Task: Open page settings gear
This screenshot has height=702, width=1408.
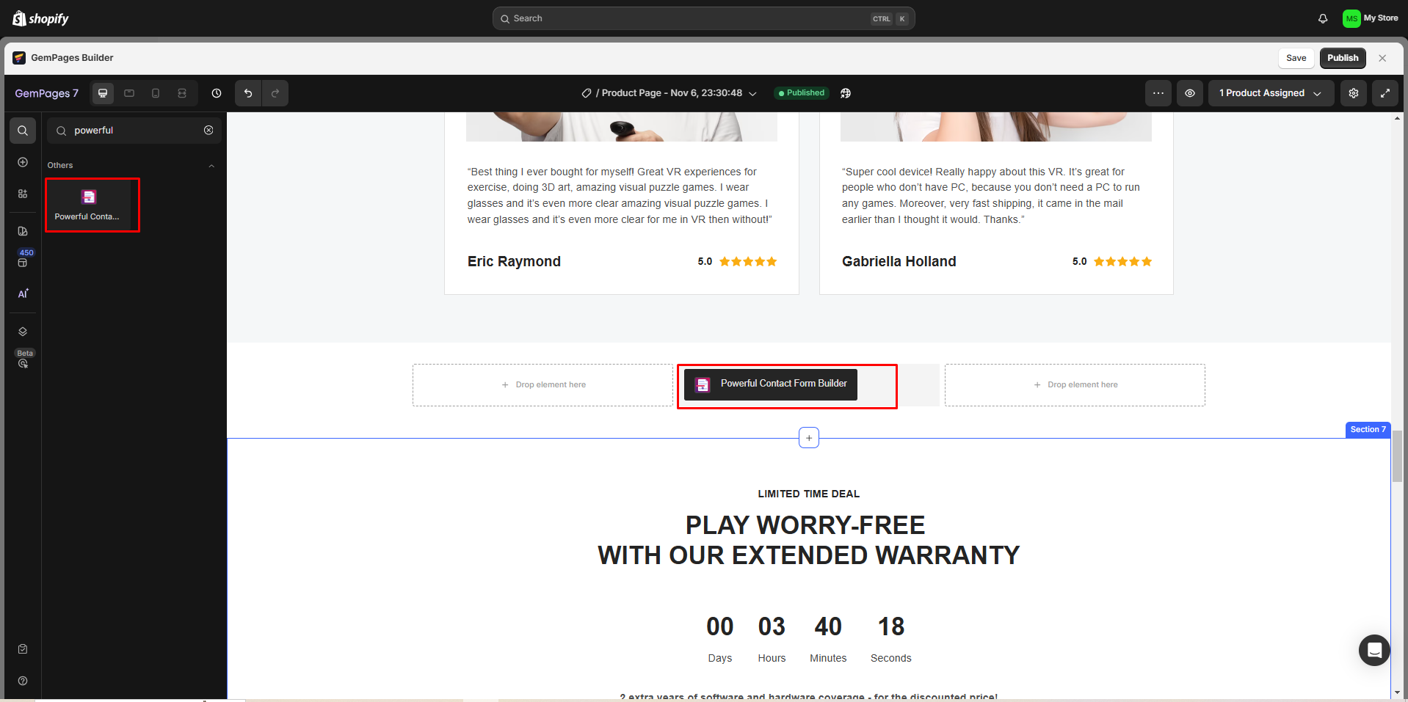Action: 1354,93
